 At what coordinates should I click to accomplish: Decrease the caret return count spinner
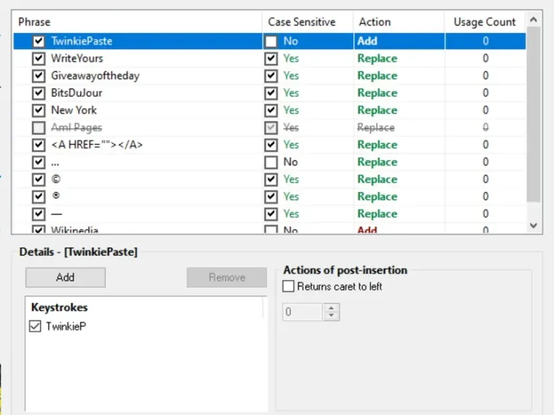331,315
